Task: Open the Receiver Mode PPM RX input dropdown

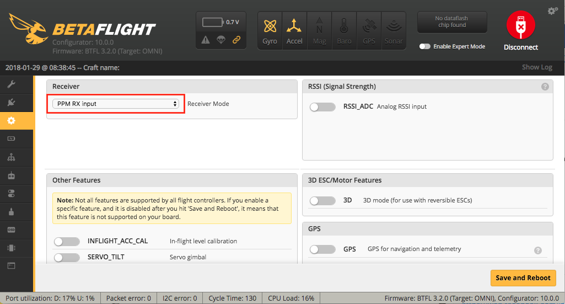Action: (x=116, y=104)
